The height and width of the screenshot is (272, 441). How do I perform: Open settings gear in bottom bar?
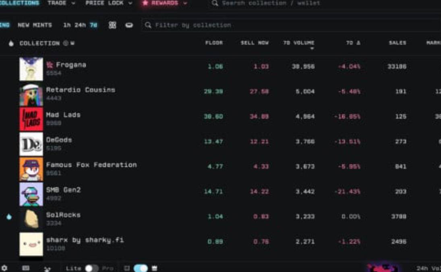4,268
